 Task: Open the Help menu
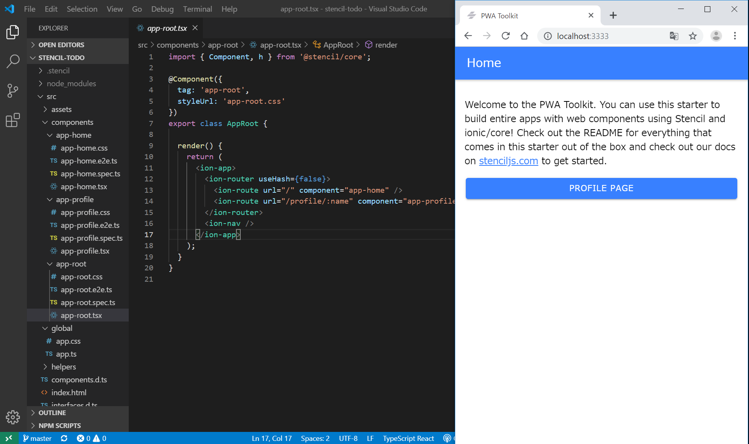point(229,9)
